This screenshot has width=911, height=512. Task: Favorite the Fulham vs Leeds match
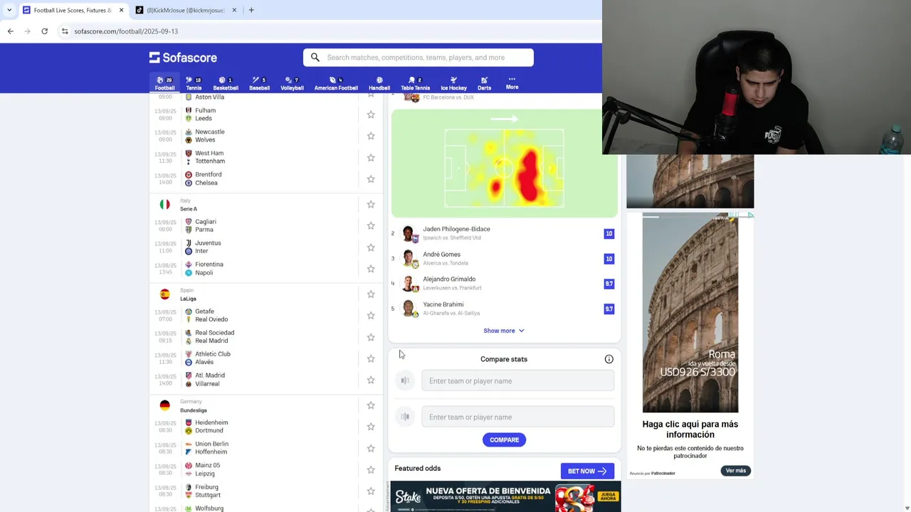pyautogui.click(x=371, y=114)
